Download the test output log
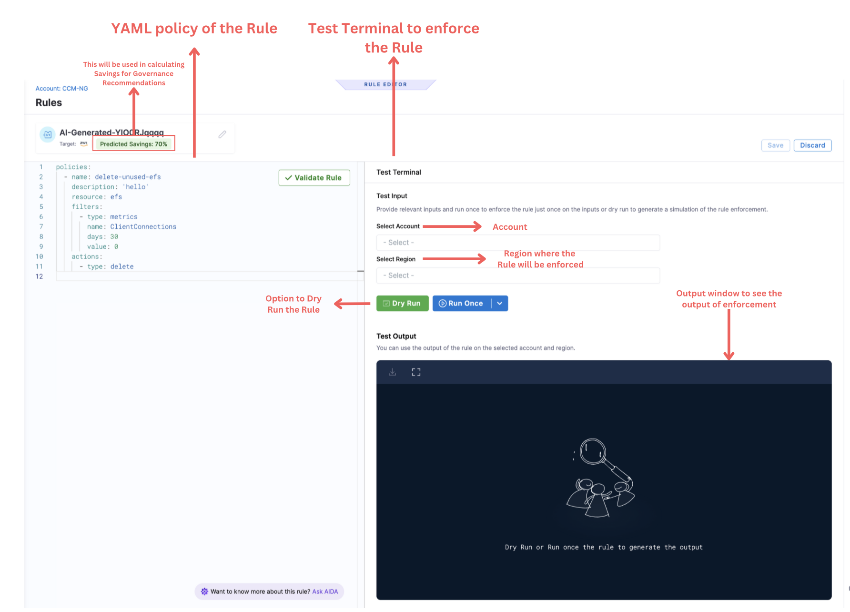Screen dimensions: 850x612 click(392, 372)
